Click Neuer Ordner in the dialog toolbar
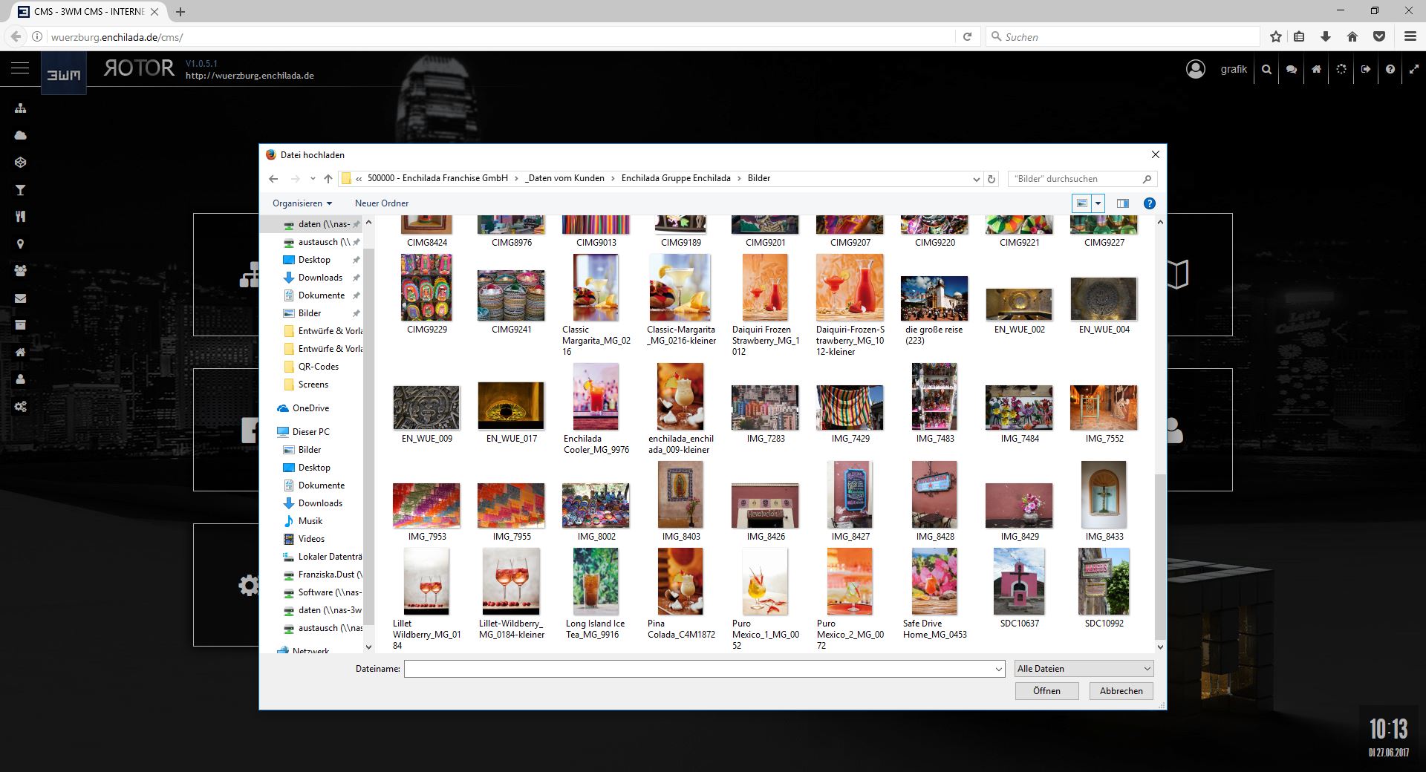The height and width of the screenshot is (772, 1426). (x=382, y=203)
